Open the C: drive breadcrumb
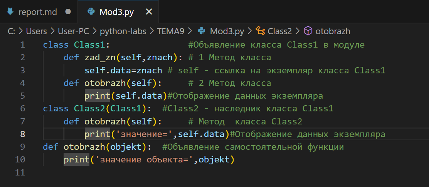429x187 pixels. click(x=11, y=31)
